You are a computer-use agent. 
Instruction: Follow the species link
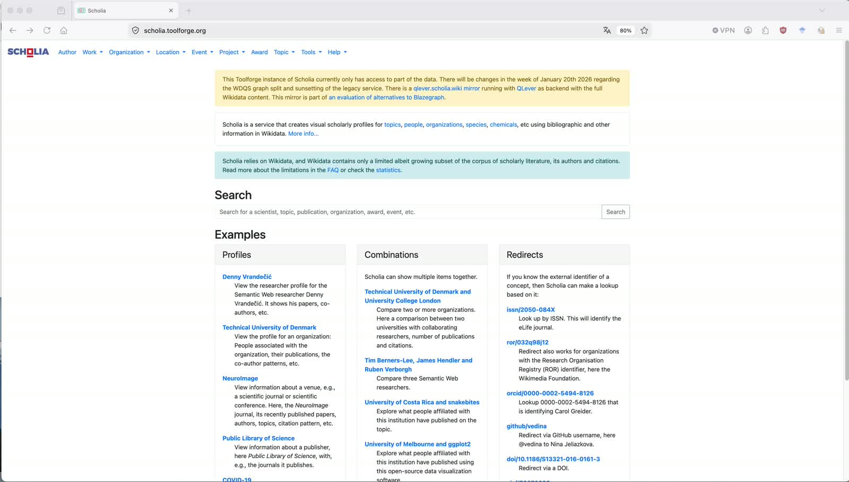point(476,125)
